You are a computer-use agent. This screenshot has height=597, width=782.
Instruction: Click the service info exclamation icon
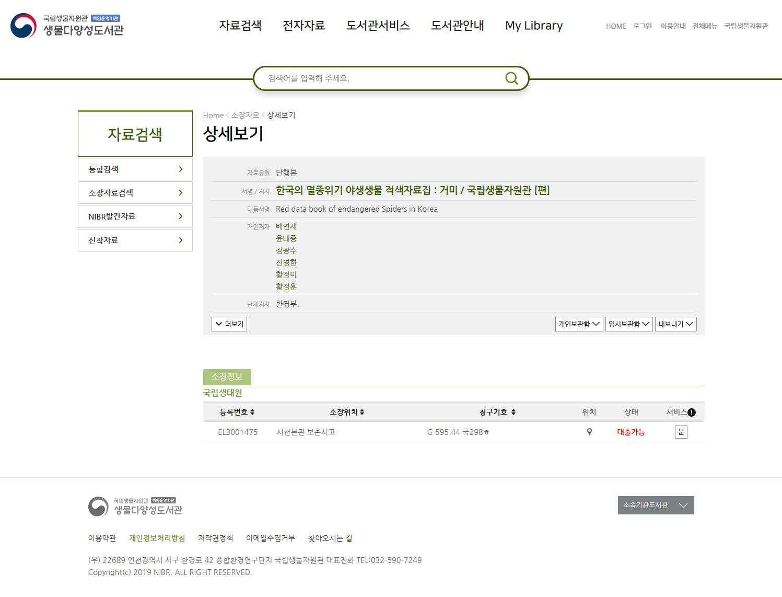tap(692, 412)
